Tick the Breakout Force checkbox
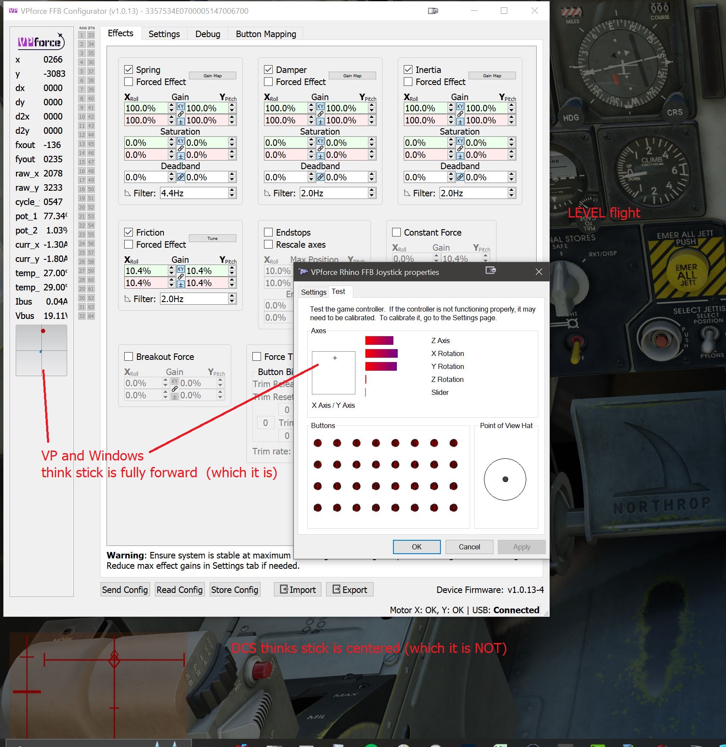726x747 pixels. pos(129,356)
